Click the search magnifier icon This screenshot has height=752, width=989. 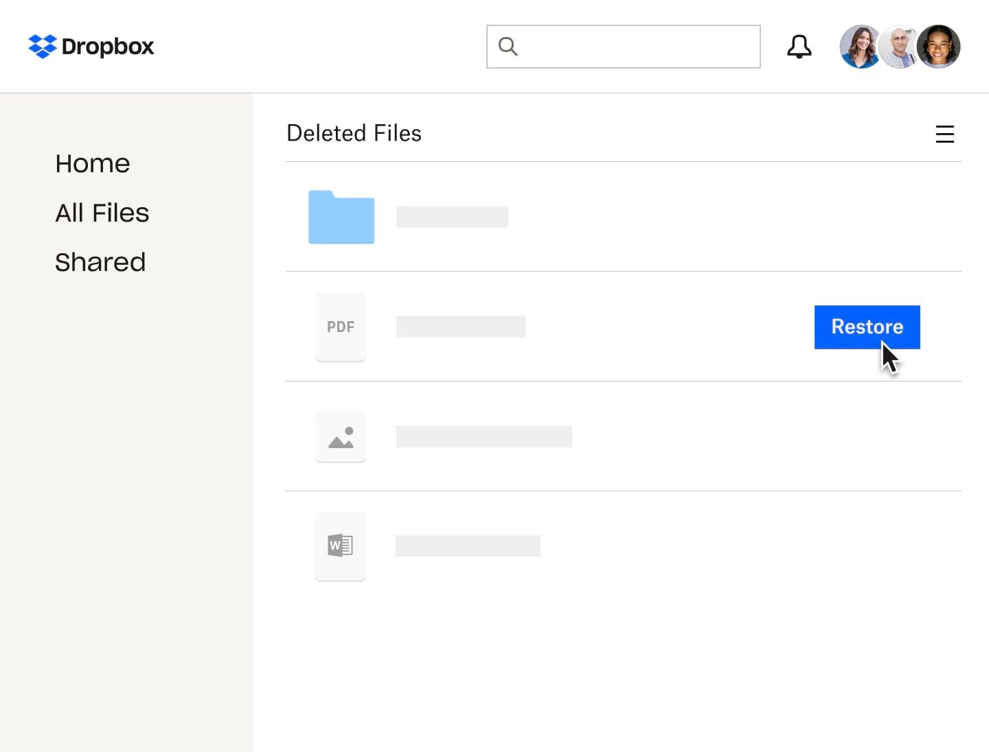point(508,46)
